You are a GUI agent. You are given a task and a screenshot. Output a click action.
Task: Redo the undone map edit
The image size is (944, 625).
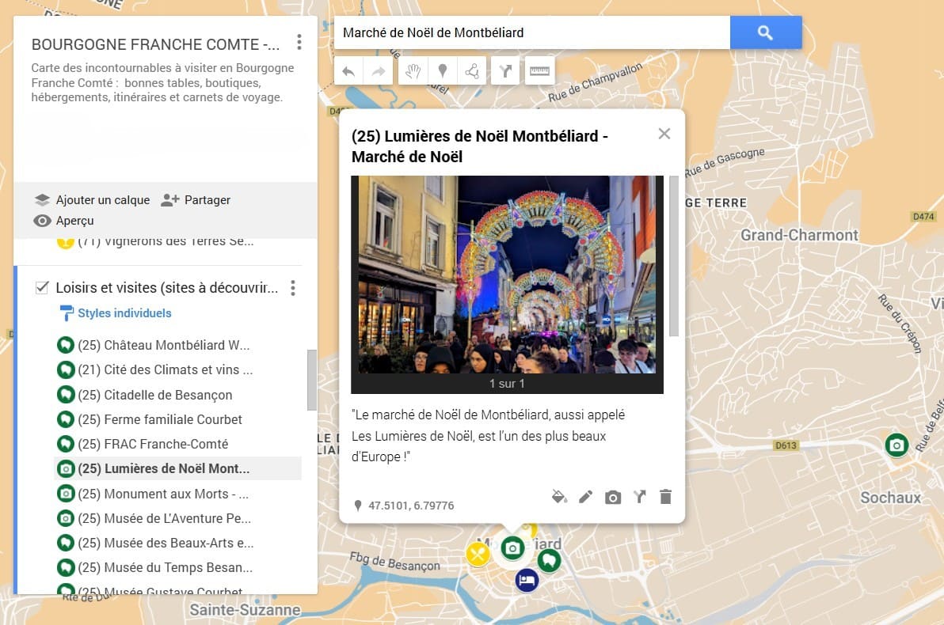click(379, 70)
